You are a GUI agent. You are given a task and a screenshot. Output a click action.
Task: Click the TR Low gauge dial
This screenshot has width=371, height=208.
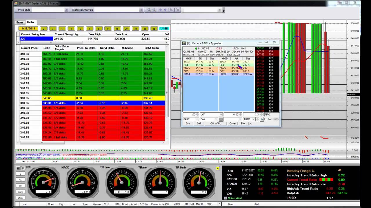point(121,182)
